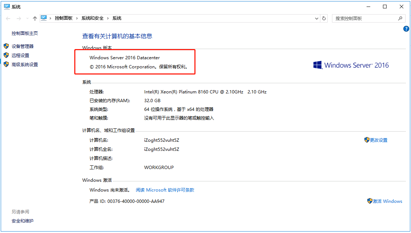411x233 pixels.
Task: Click product ID '00376-40000-00000-AA947'
Action: click(x=136, y=201)
